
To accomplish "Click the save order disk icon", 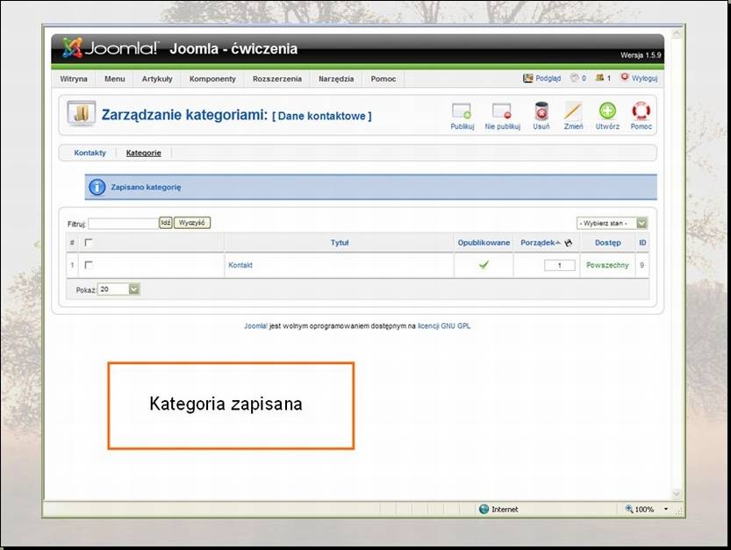I will tap(569, 242).
